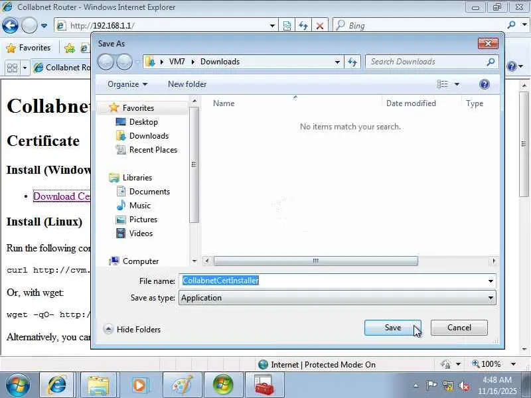Click the Save button in the dialog

click(392, 328)
